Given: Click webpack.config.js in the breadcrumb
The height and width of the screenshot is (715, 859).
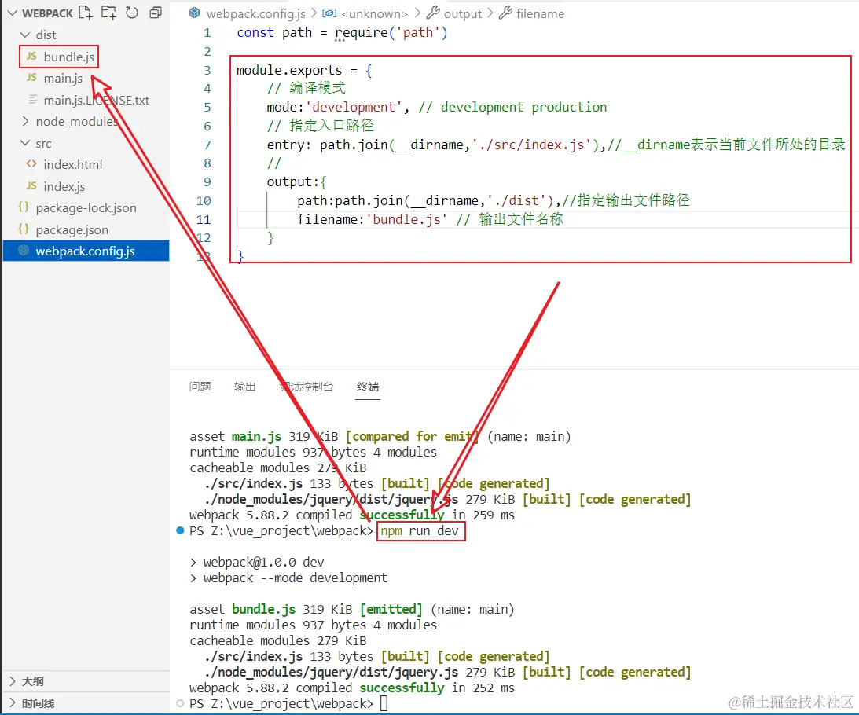Looking at the screenshot, I should (x=256, y=13).
